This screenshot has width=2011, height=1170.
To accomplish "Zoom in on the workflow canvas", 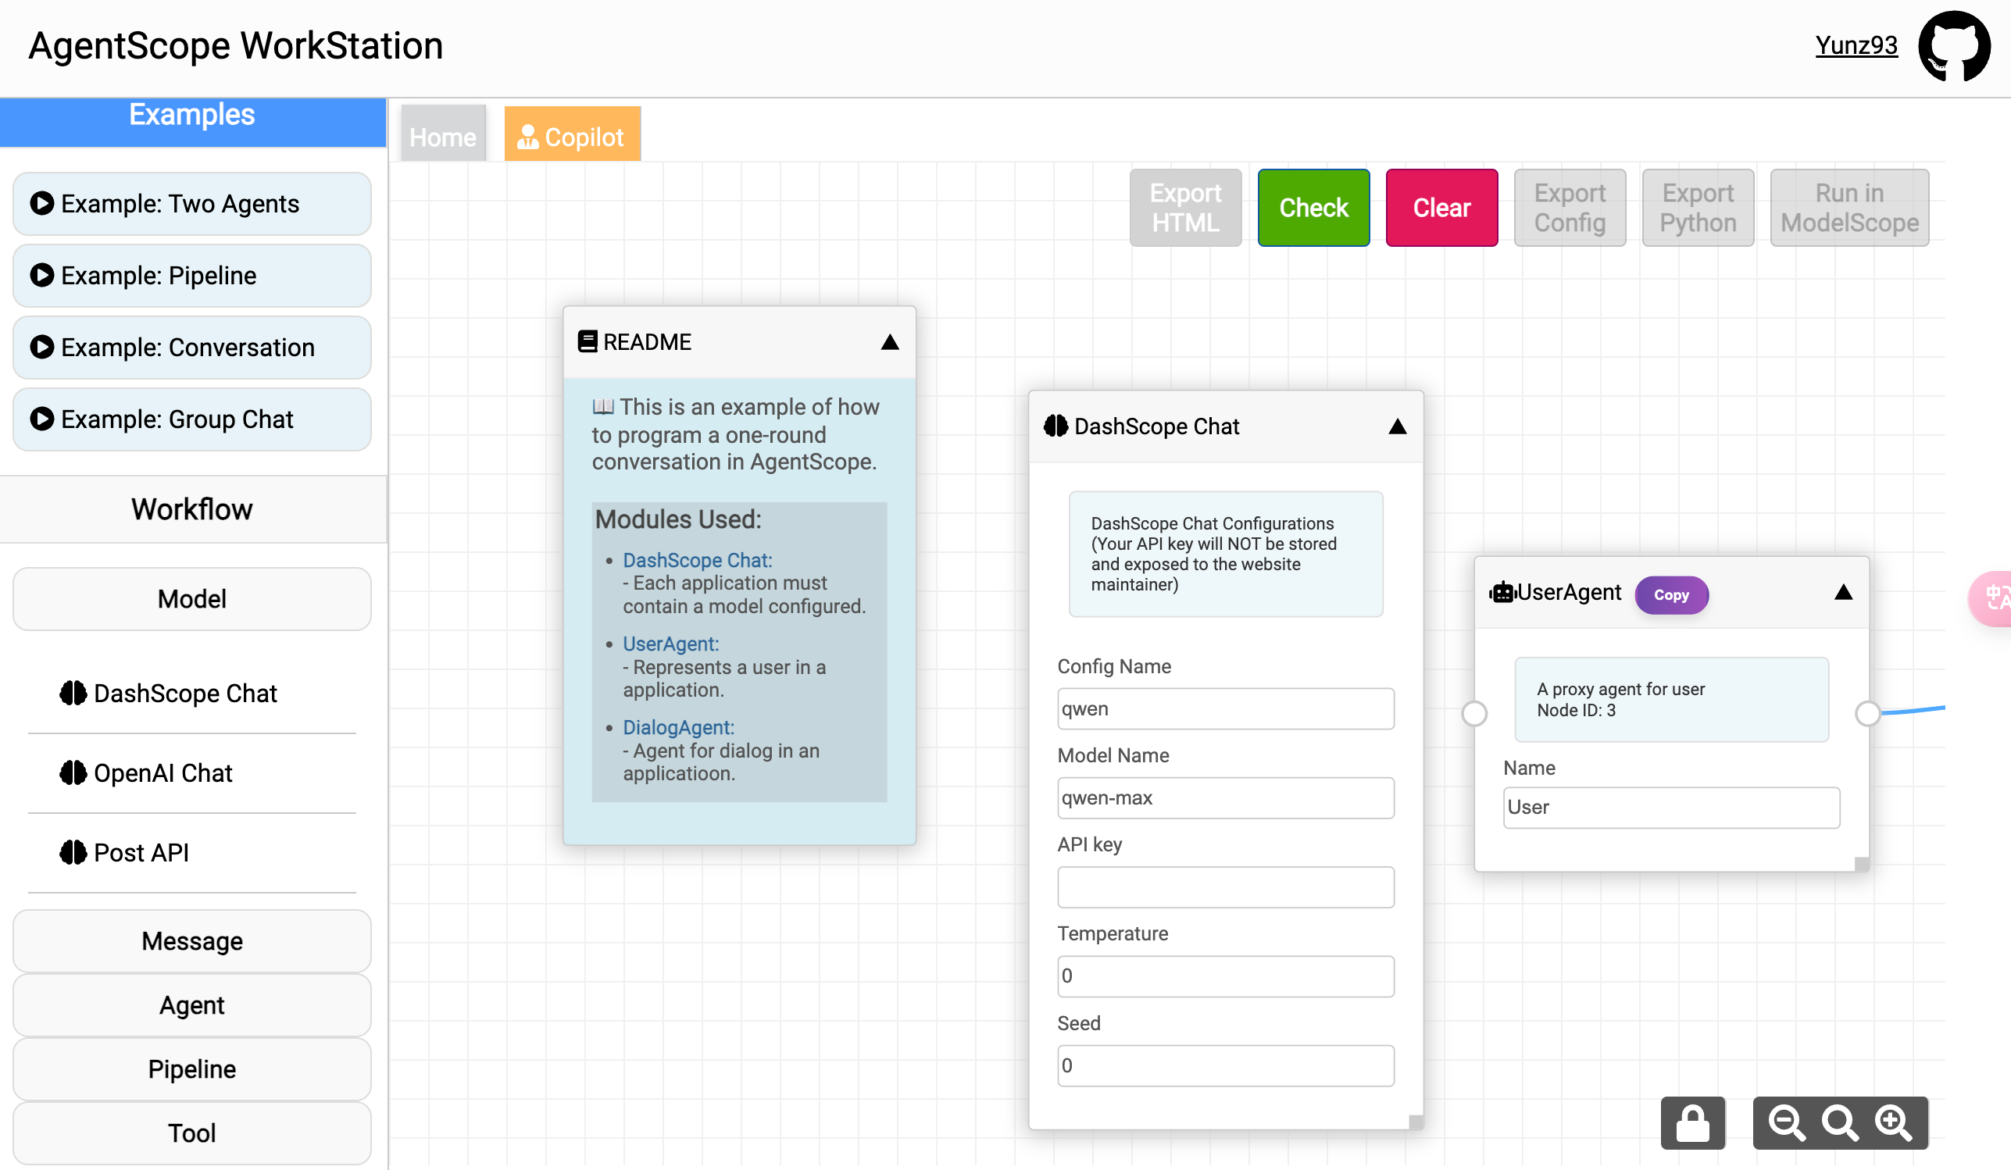I will pyautogui.click(x=1894, y=1122).
